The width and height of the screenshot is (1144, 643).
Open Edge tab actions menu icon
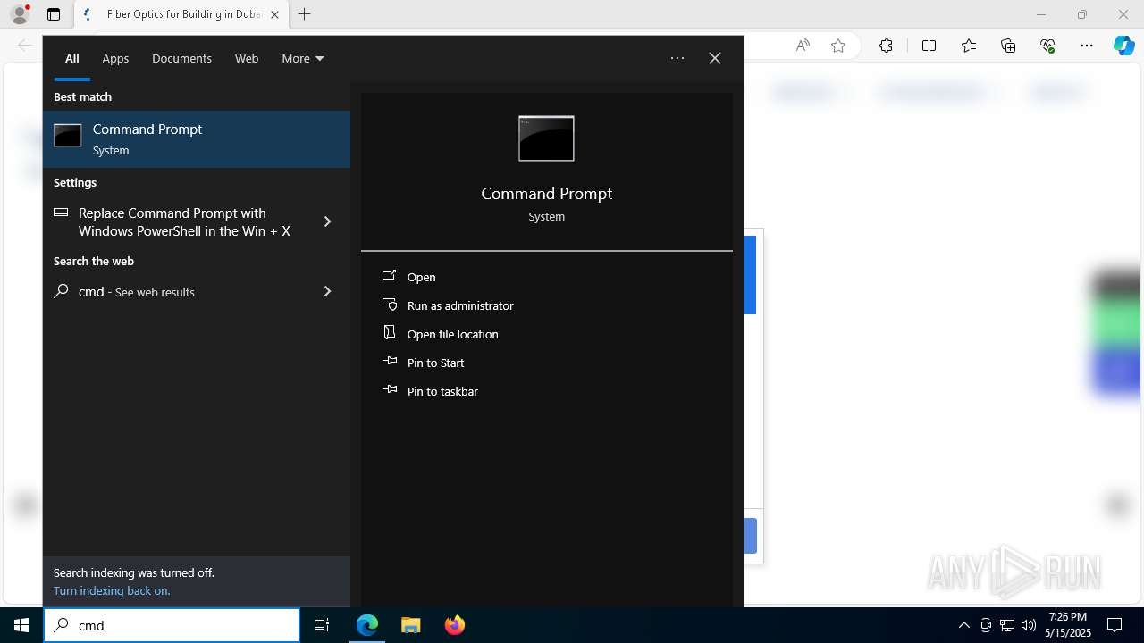click(54, 14)
